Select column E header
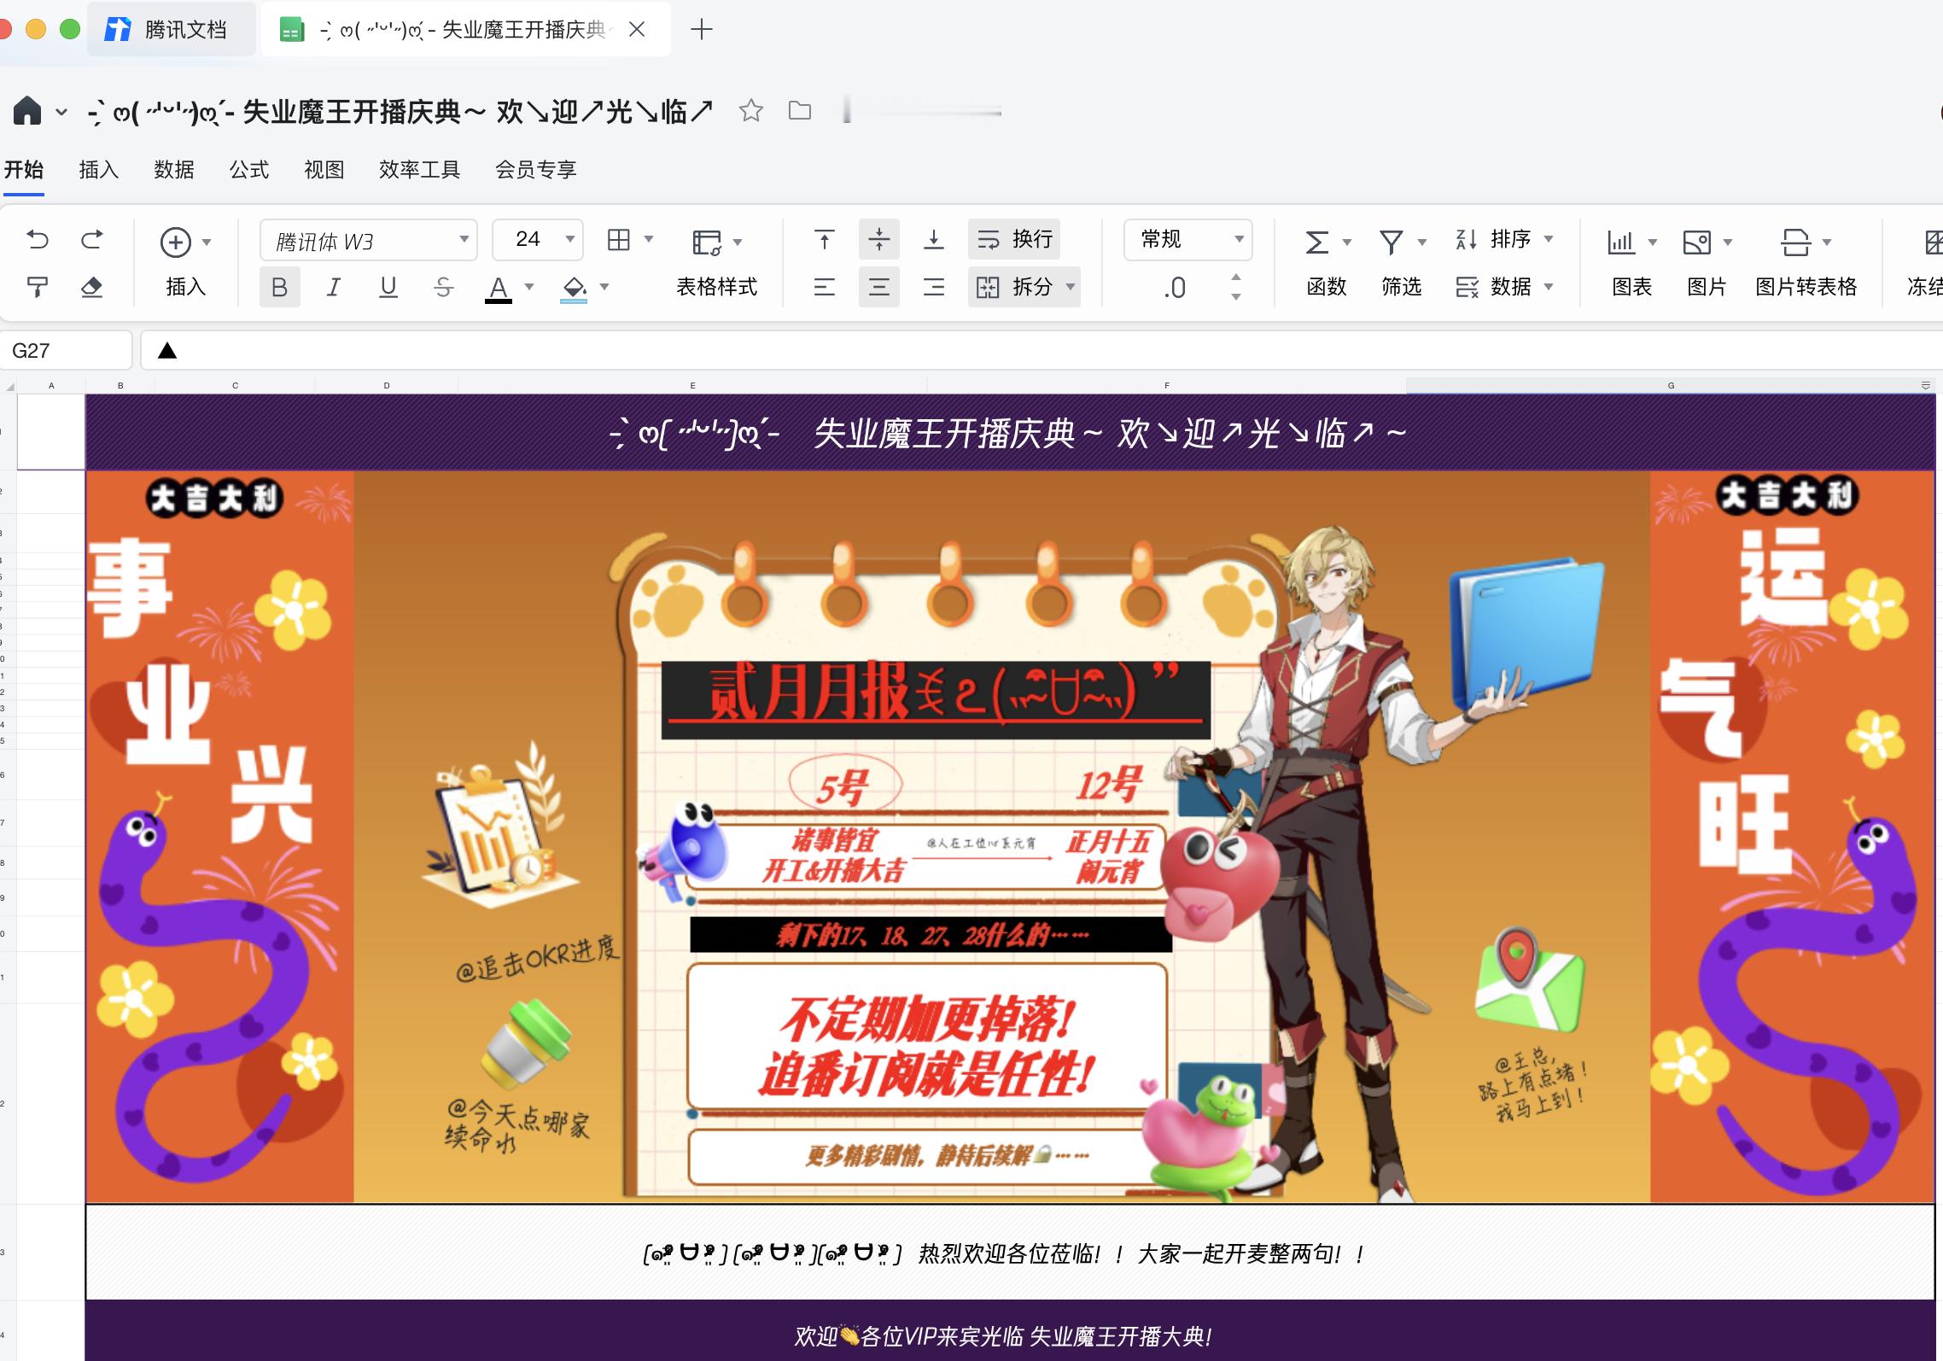The width and height of the screenshot is (1943, 1361). point(692,386)
